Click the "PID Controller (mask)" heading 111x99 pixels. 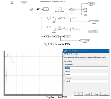coord(71,54)
